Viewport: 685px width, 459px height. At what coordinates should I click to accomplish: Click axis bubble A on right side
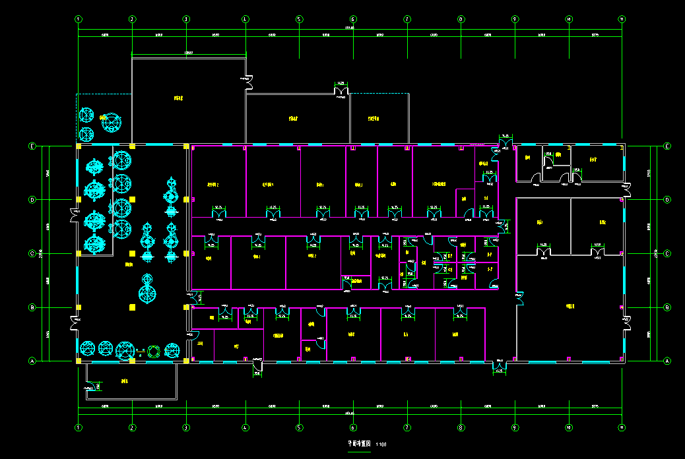pyautogui.click(x=667, y=361)
